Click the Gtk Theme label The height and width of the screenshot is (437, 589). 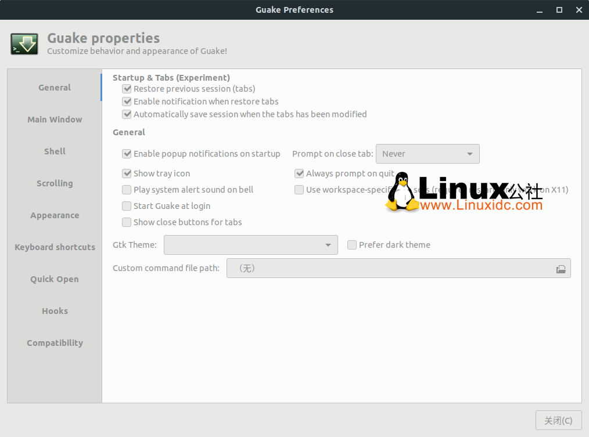pyautogui.click(x=135, y=245)
